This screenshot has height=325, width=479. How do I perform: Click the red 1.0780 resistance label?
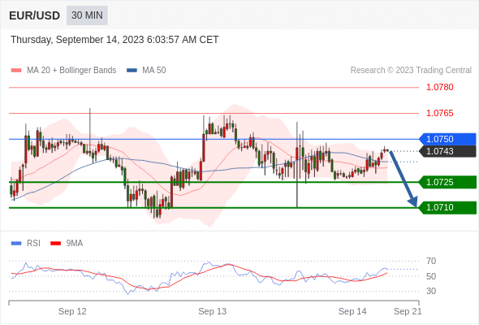click(x=440, y=87)
